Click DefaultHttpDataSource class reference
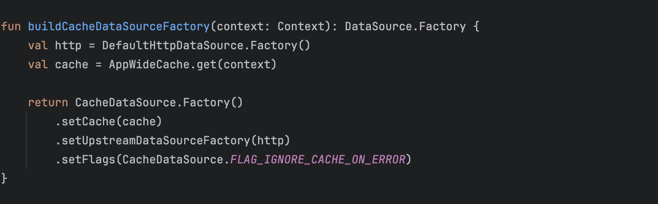 point(173,45)
